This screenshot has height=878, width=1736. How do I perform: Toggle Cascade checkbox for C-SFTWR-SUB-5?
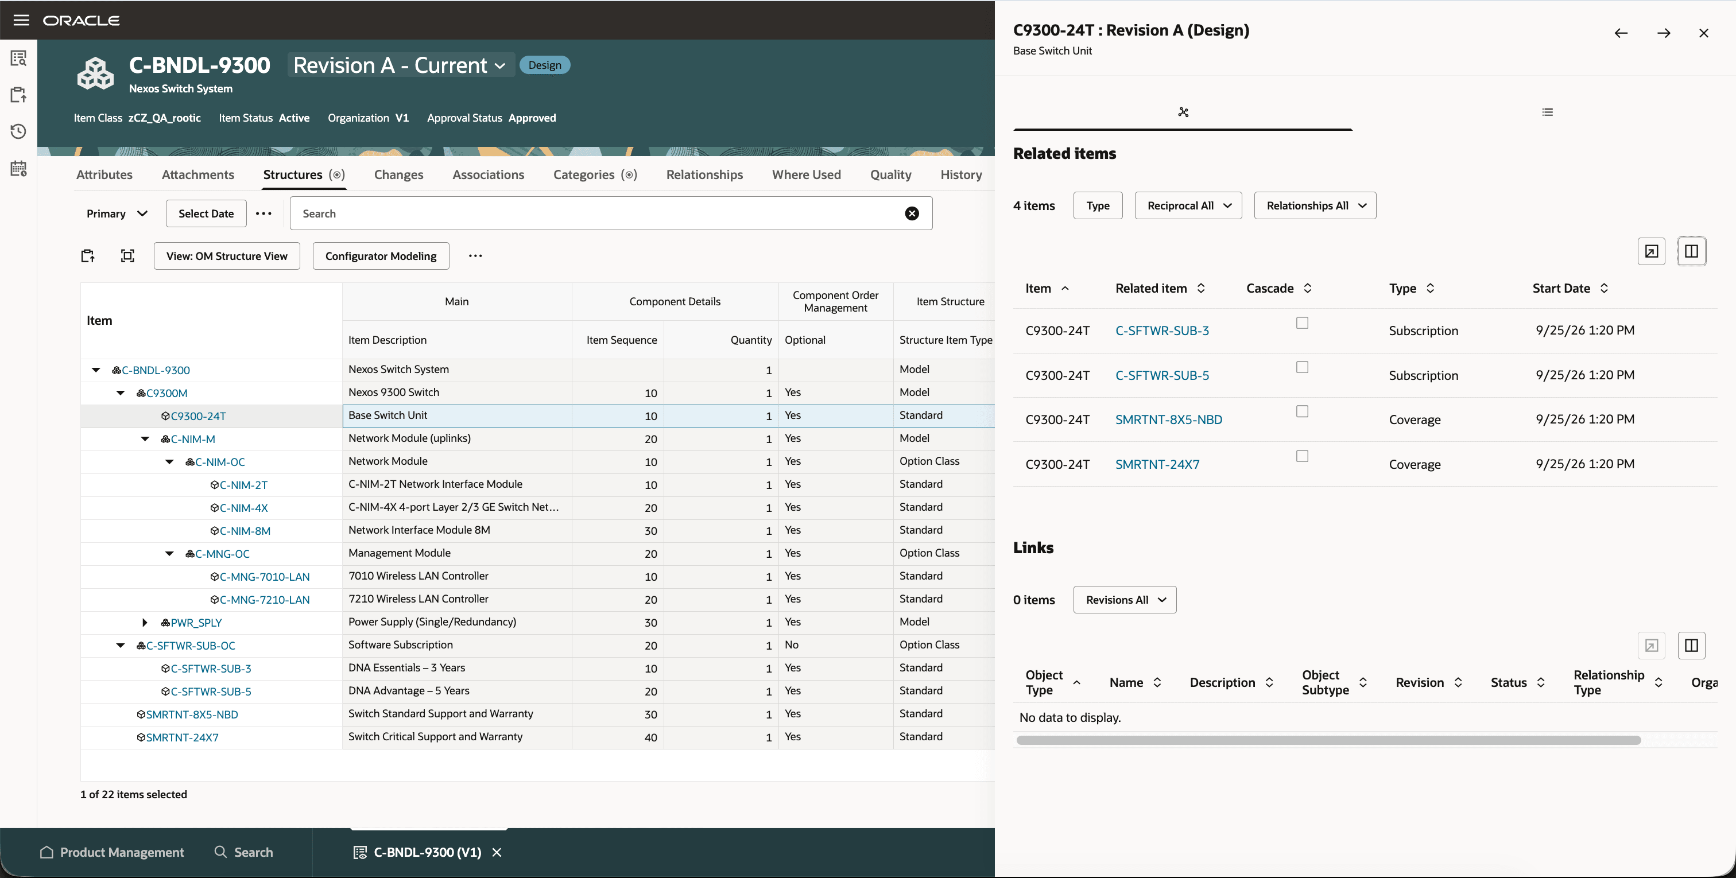1302,367
